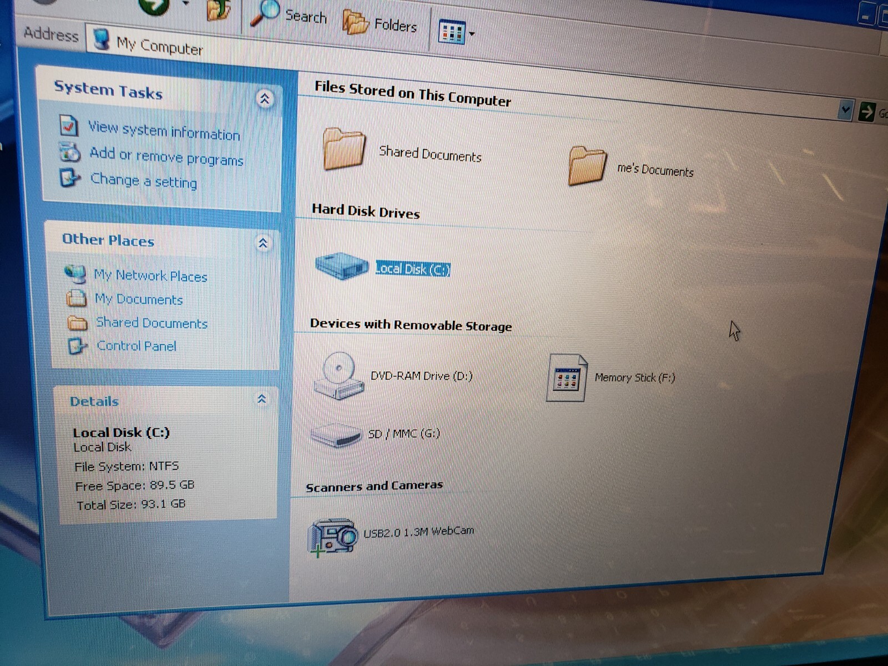Click the Shared Documents sidebar folder icon
Image resolution: width=888 pixels, height=666 pixels.
click(x=78, y=322)
